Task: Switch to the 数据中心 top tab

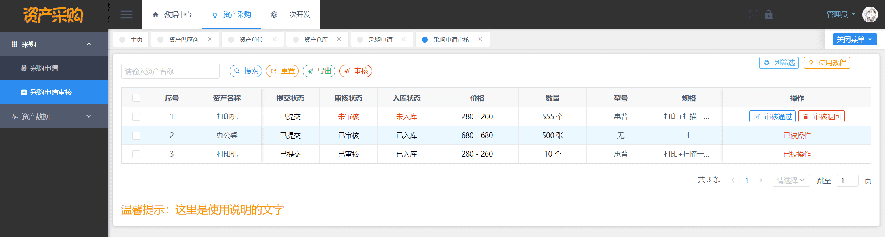Action: click(x=172, y=15)
